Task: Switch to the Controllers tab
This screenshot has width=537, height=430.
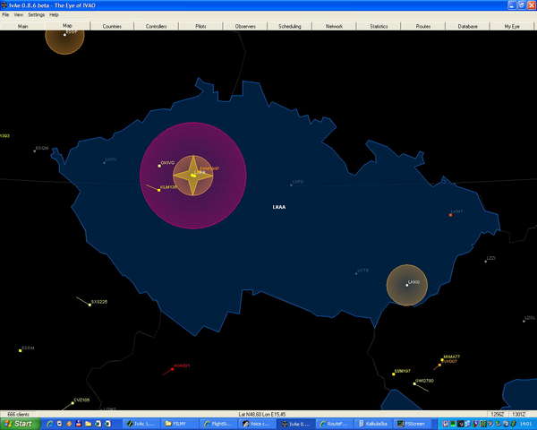Action: pyautogui.click(x=156, y=26)
